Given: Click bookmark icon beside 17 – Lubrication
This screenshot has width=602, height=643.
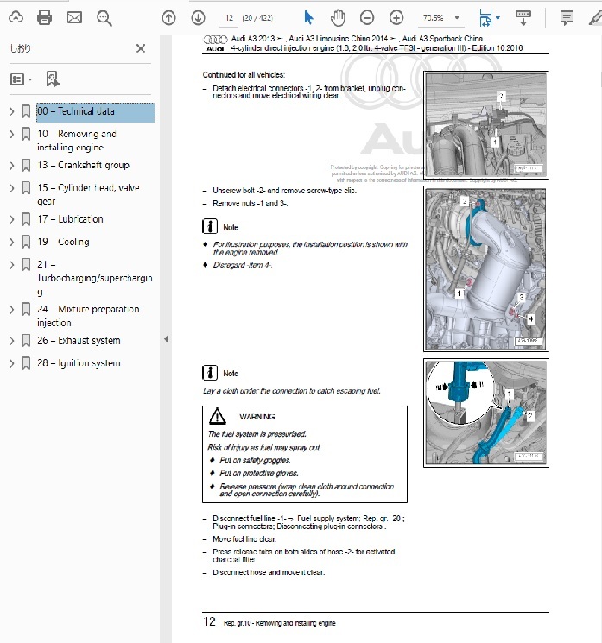Looking at the screenshot, I should 26,219.
